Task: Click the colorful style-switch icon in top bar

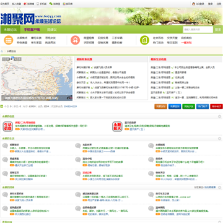Action: (64, 4)
